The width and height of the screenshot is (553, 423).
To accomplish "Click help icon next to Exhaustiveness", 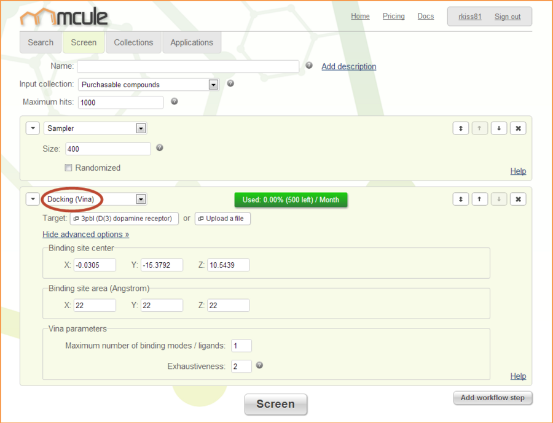I will coord(259,365).
